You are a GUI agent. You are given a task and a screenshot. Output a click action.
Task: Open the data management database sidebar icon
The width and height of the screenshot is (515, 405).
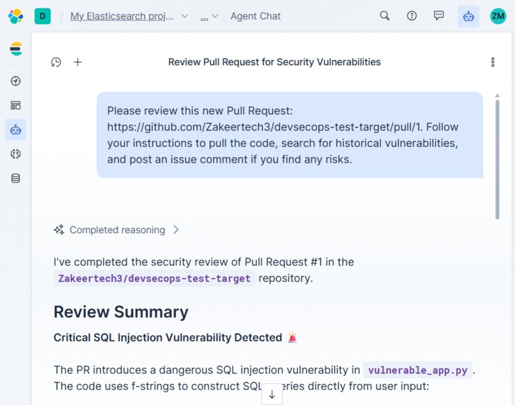coord(16,178)
